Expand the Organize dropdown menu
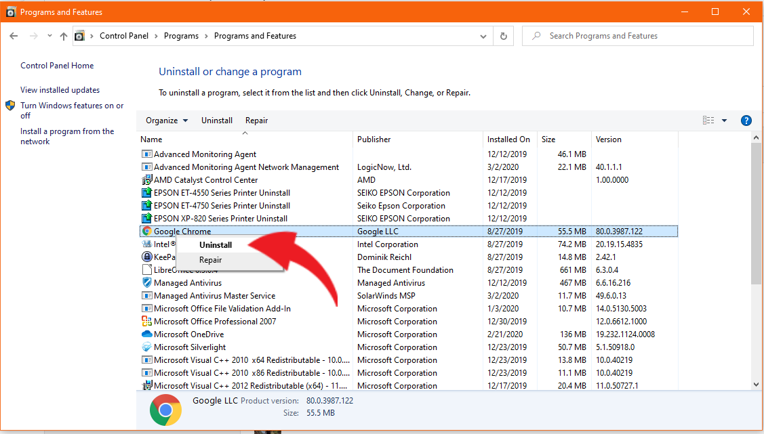This screenshot has width=764, height=434. [x=167, y=121]
